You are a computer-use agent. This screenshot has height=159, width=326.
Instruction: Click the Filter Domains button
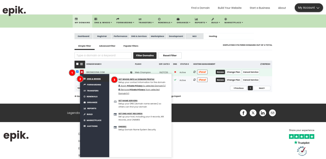[145, 55]
